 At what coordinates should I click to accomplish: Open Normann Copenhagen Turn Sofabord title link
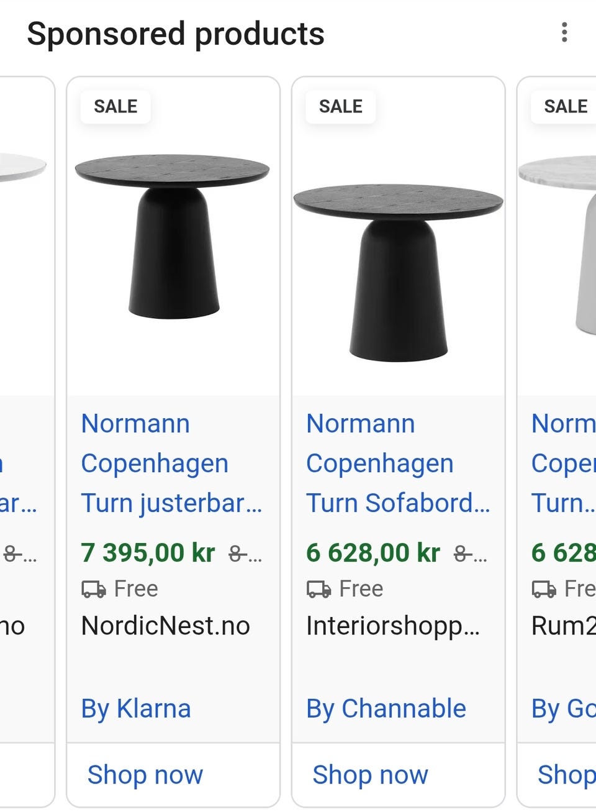397,463
